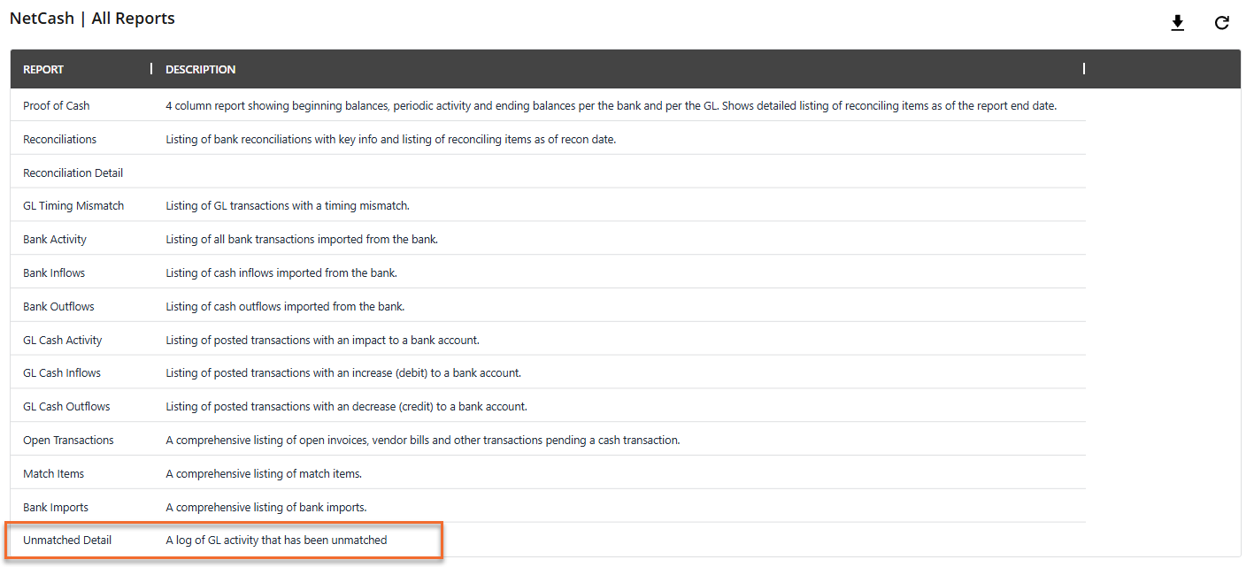Image resolution: width=1254 pixels, height=575 pixels.
Task: Open the GL Timing Mismatch report
Action: (73, 205)
